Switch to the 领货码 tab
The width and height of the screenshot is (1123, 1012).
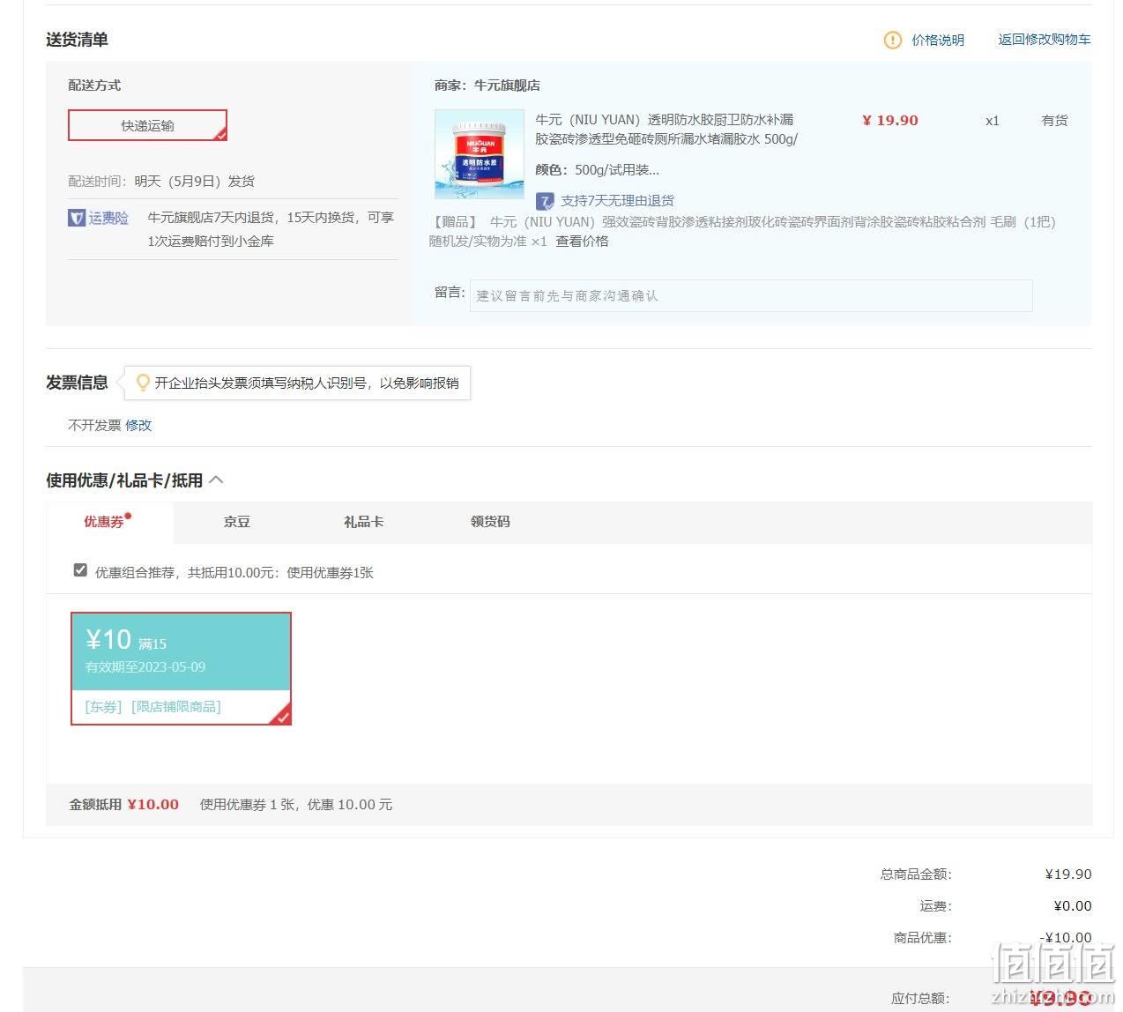[x=490, y=522]
